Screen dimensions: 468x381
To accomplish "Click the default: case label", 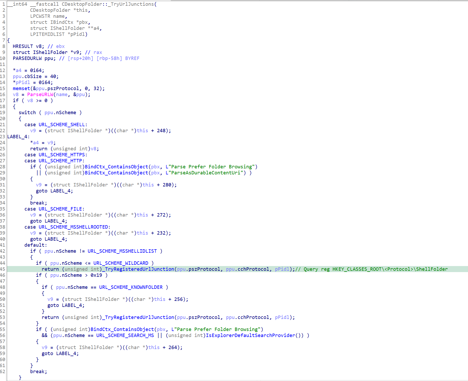I will pyautogui.click(x=36, y=245).
